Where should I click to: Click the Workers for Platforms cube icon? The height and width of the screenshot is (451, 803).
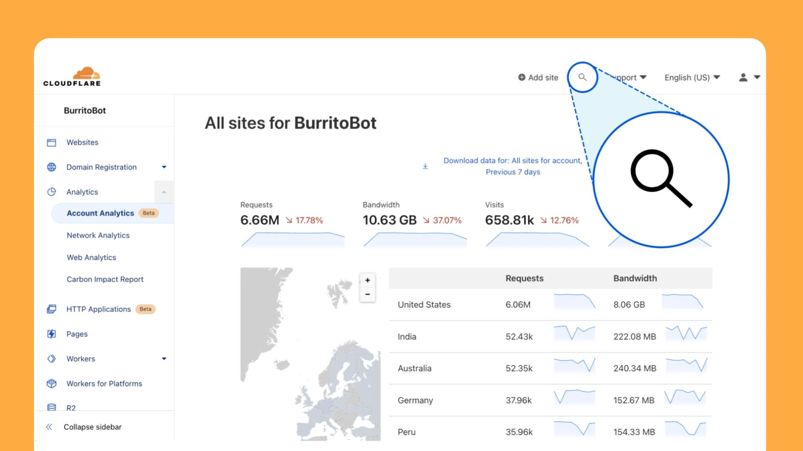51,383
